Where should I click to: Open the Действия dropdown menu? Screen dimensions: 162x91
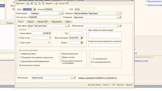click(21, 3)
